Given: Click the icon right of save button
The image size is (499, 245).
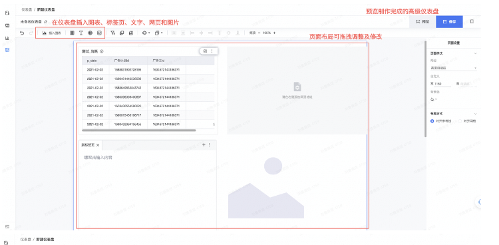Looking at the screenshot, I should point(472,22).
